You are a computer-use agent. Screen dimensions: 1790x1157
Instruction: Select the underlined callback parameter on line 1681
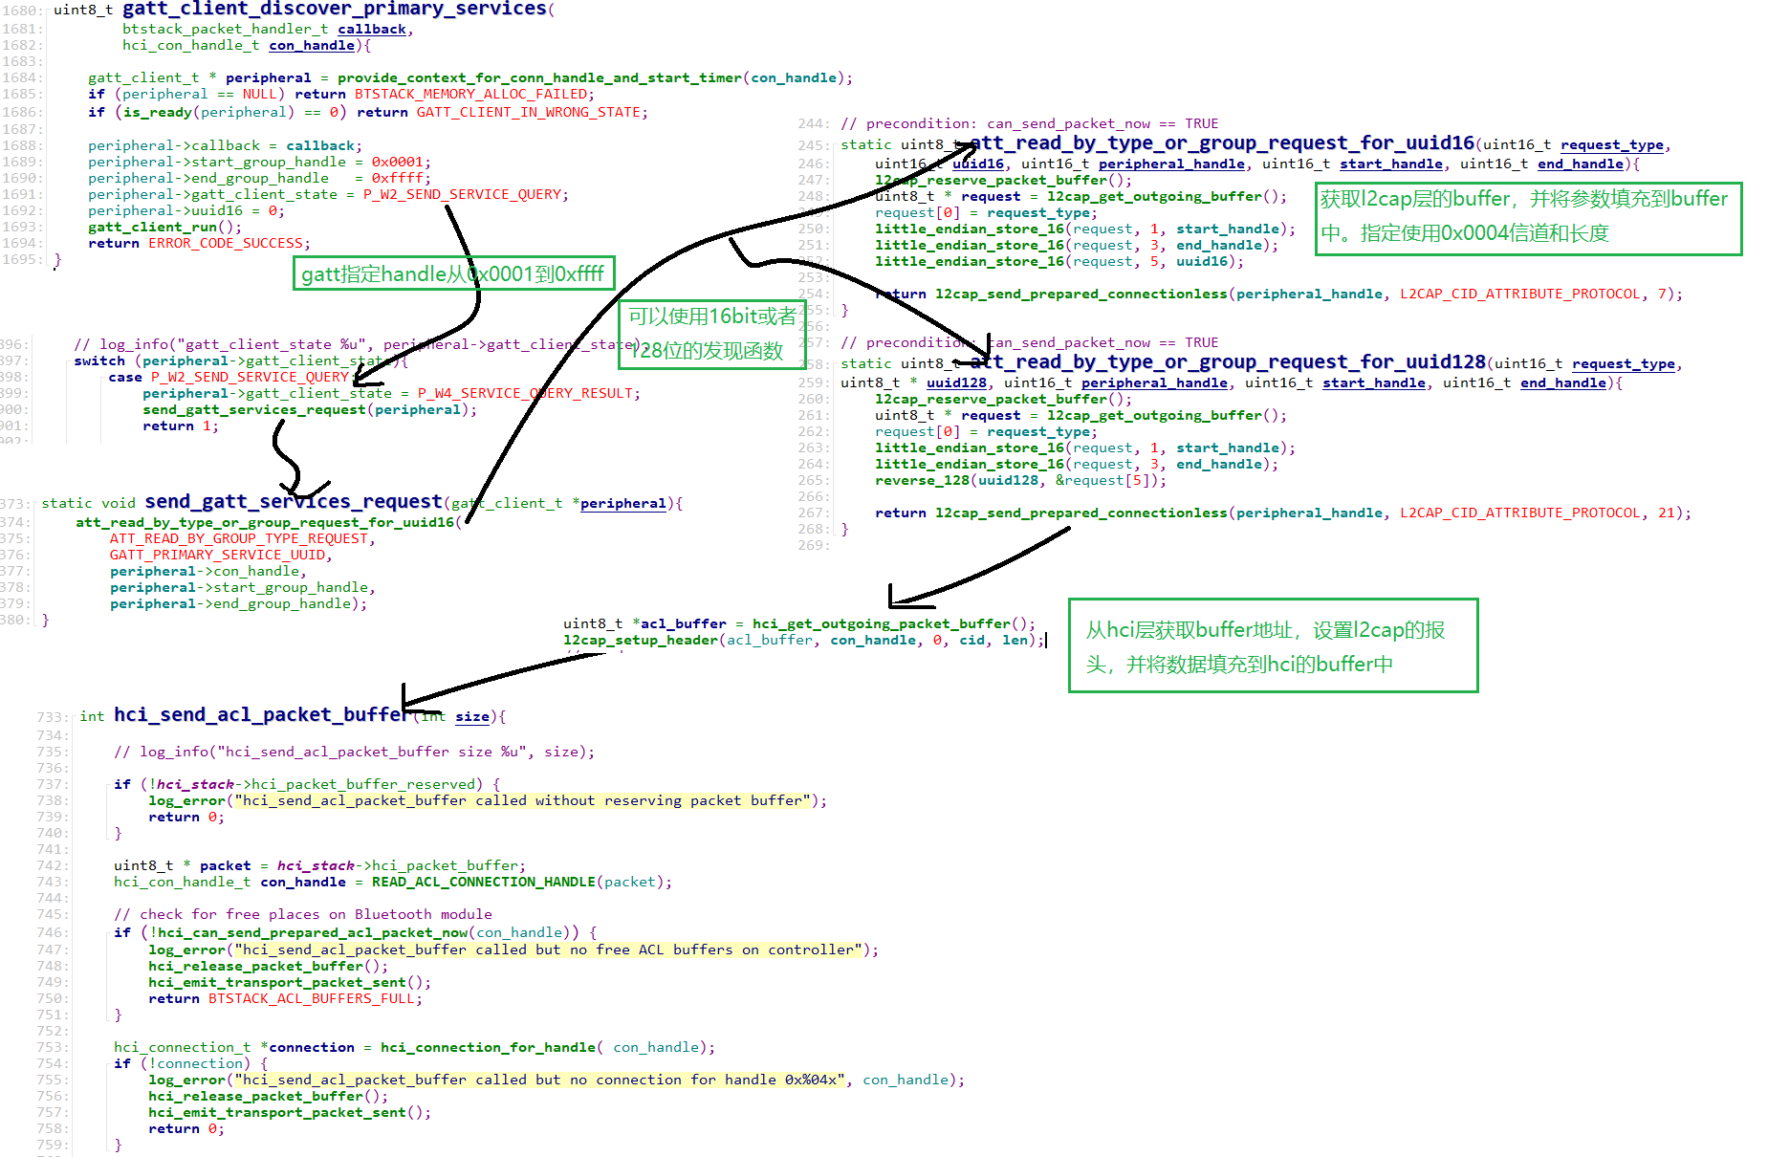coord(372,30)
